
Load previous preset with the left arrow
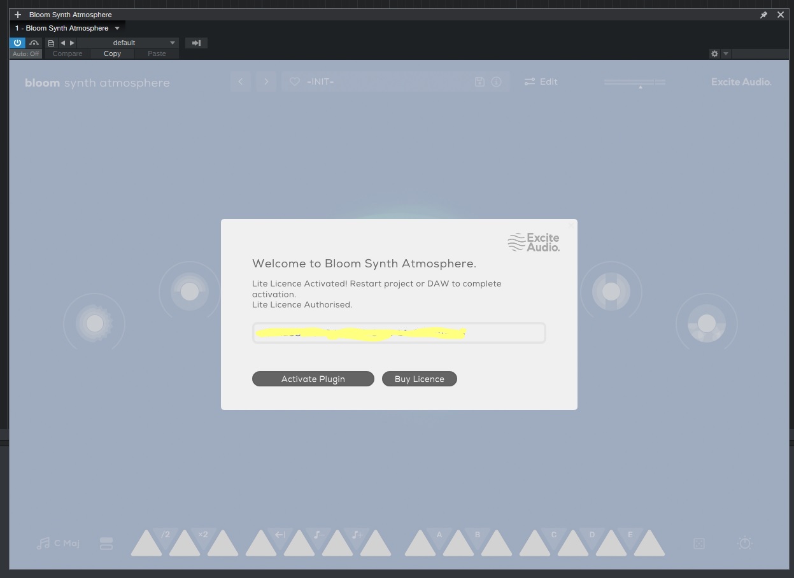[x=62, y=43]
